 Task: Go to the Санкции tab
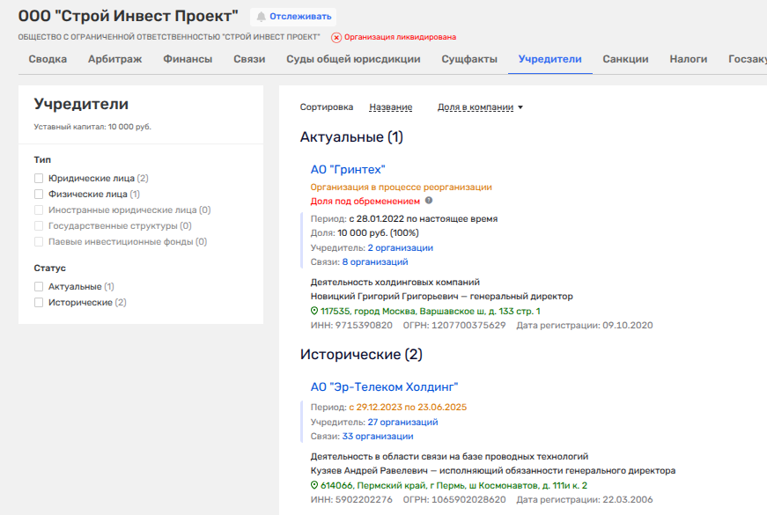pos(625,59)
